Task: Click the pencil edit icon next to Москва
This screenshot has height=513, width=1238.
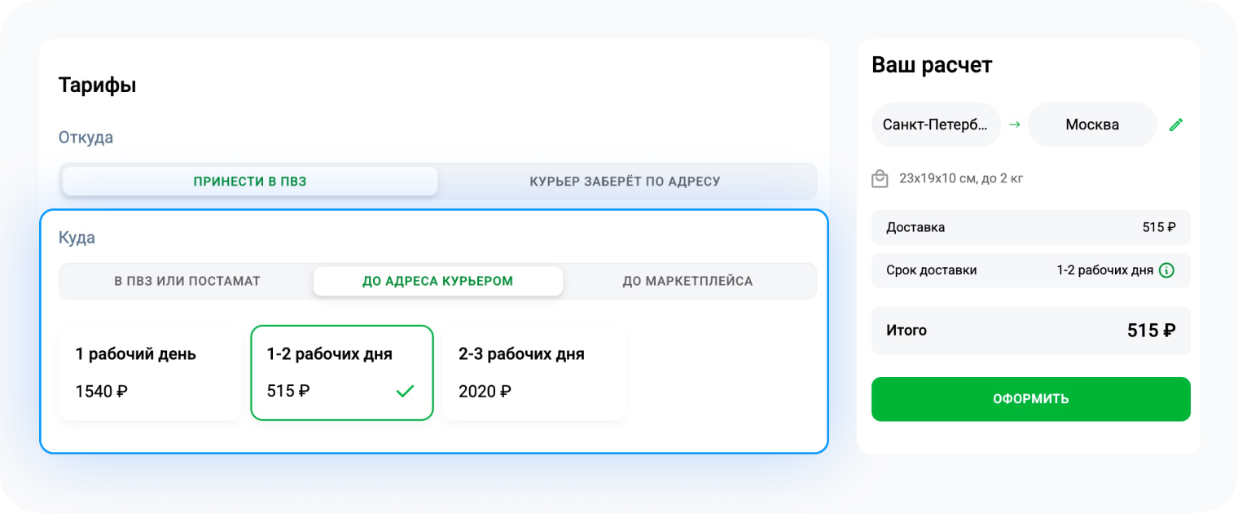Action: click(1176, 124)
